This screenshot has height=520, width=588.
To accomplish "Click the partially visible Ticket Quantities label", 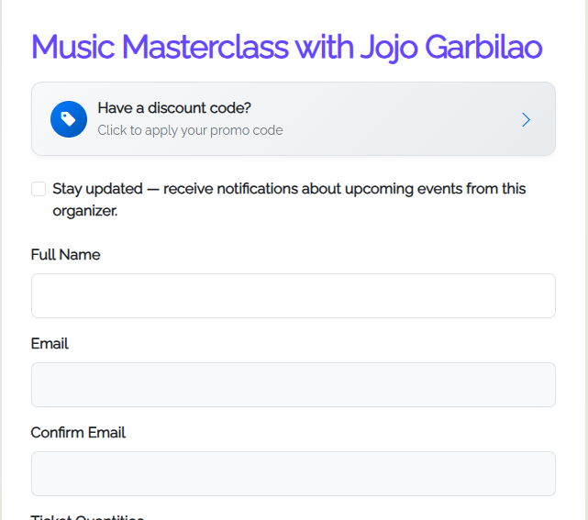I will [x=87, y=517].
